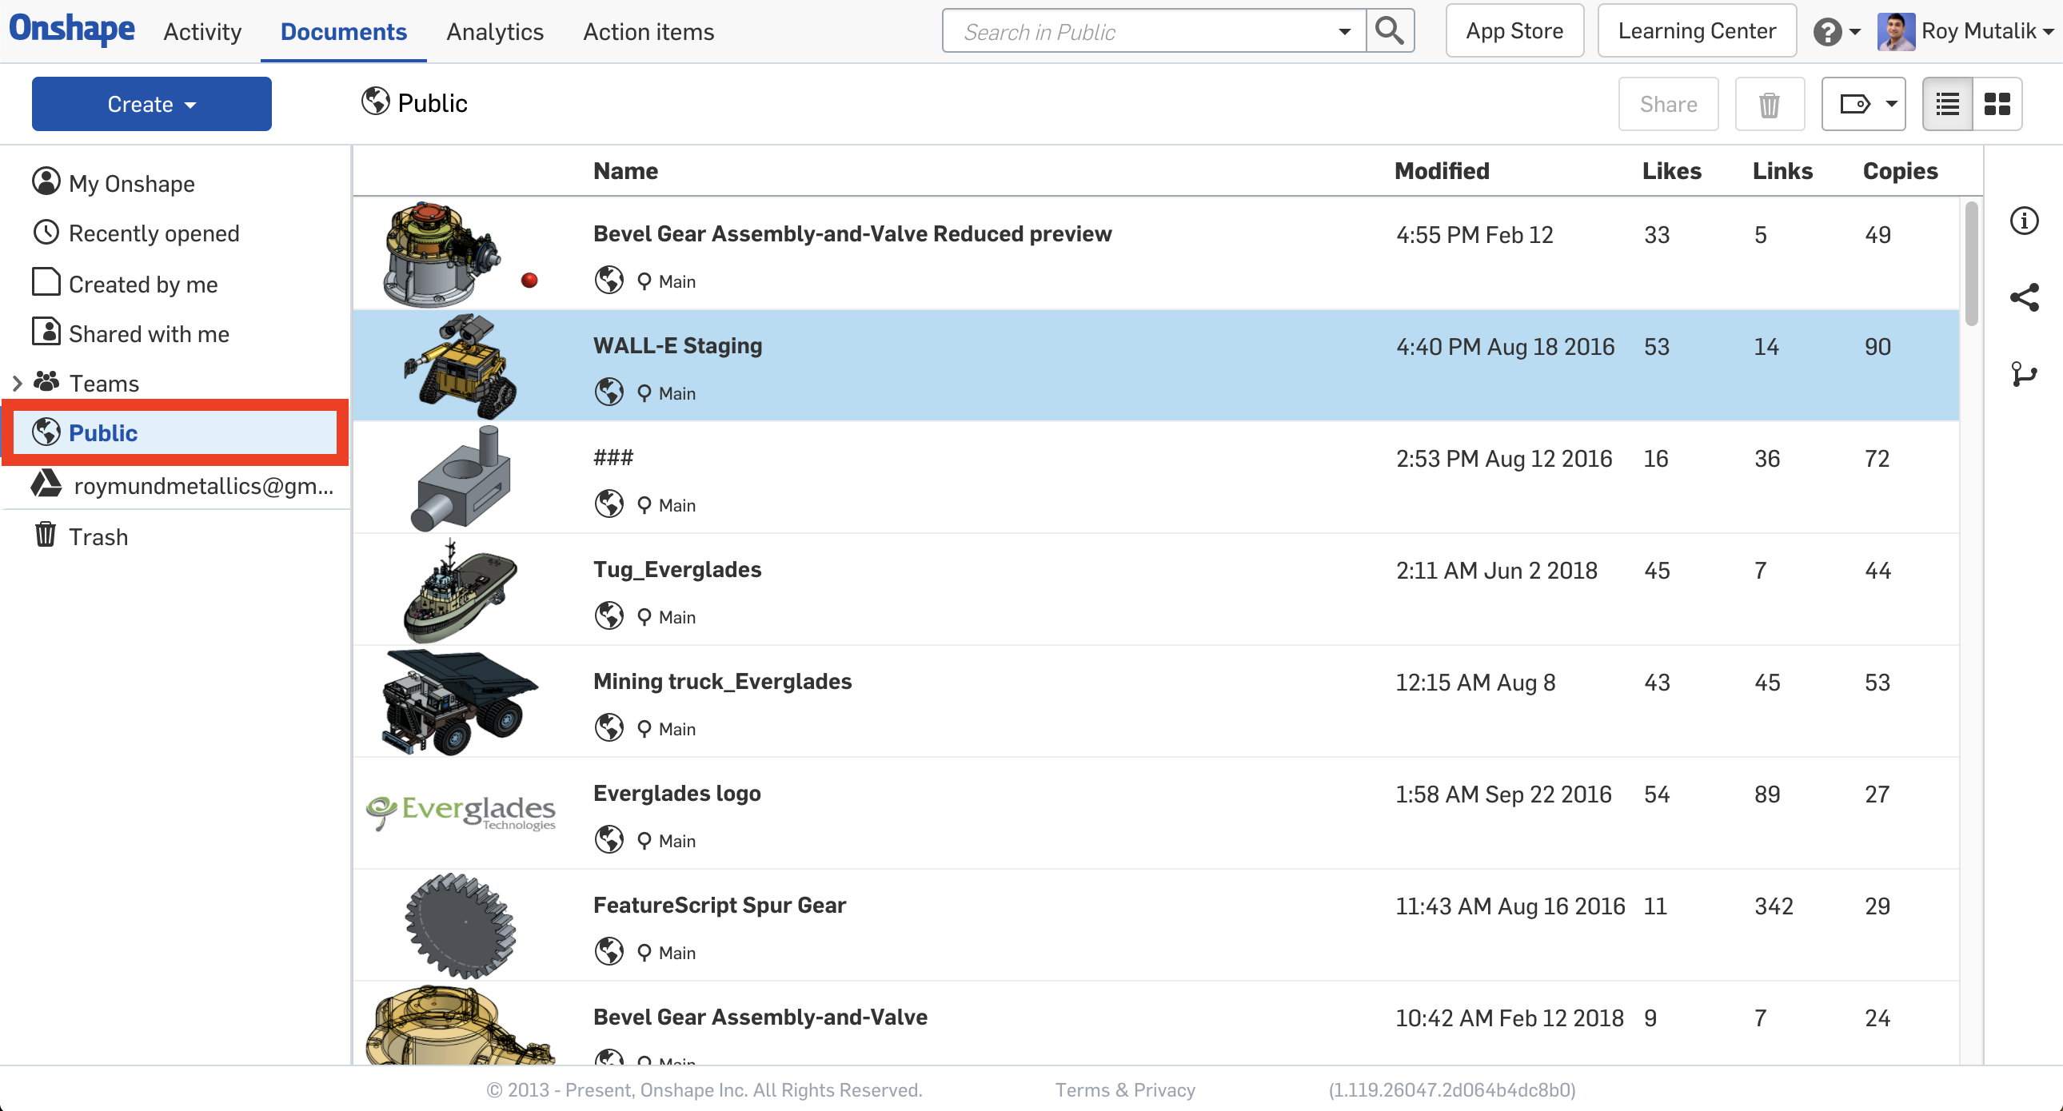Expand the Teams tree item
This screenshot has width=2063, height=1111.
pyautogui.click(x=17, y=384)
